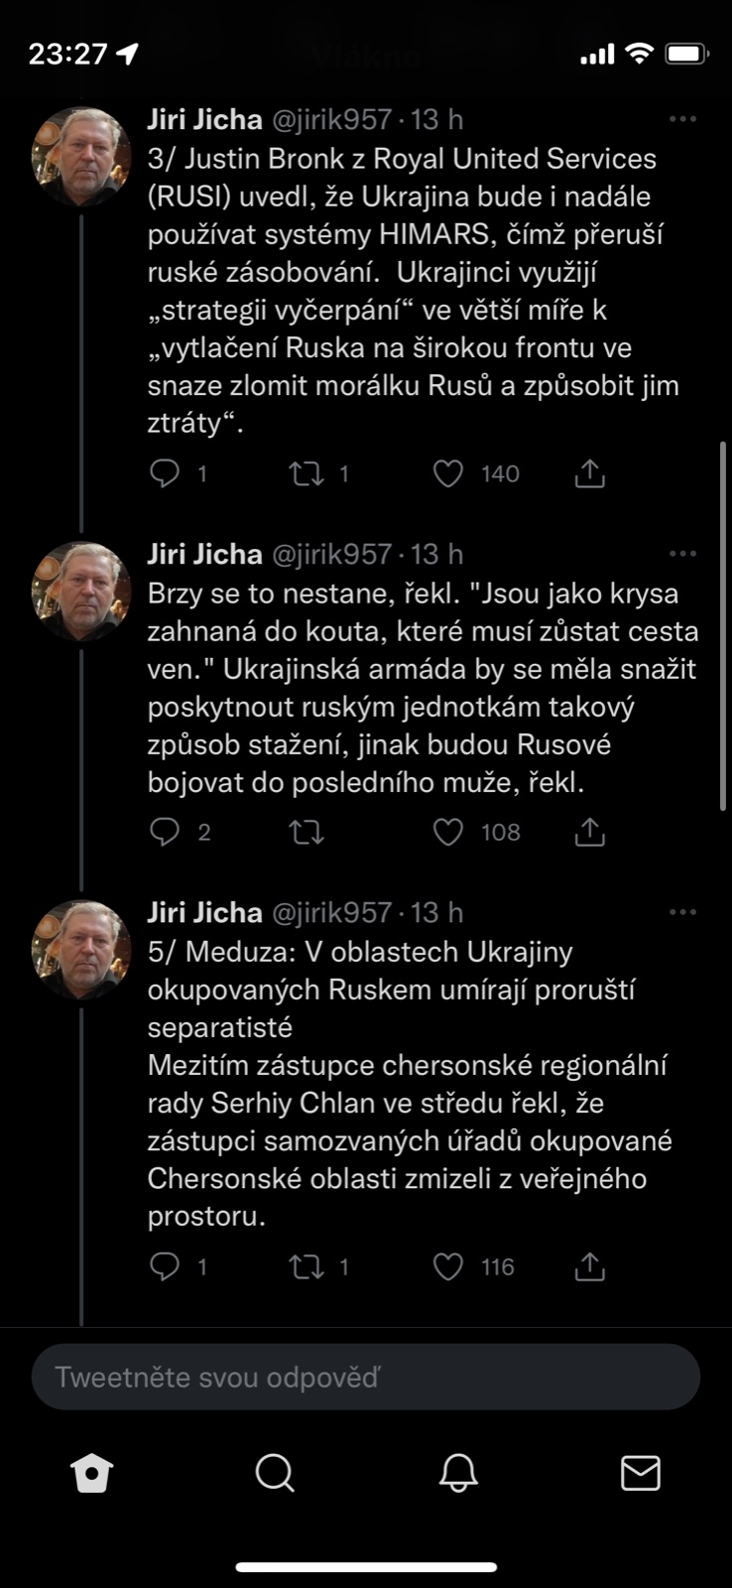Image resolution: width=732 pixels, height=1588 pixels.
Task: Open more options for the 5/ Meduza tweet
Action: click(682, 912)
